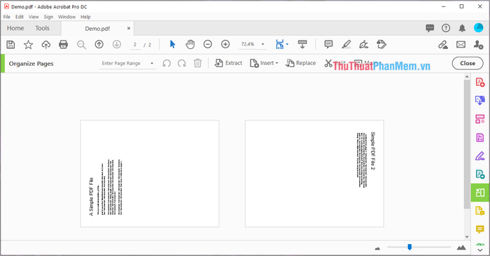The width and height of the screenshot is (490, 256).
Task: Go to next page arrow
Action: pyautogui.click(x=117, y=44)
